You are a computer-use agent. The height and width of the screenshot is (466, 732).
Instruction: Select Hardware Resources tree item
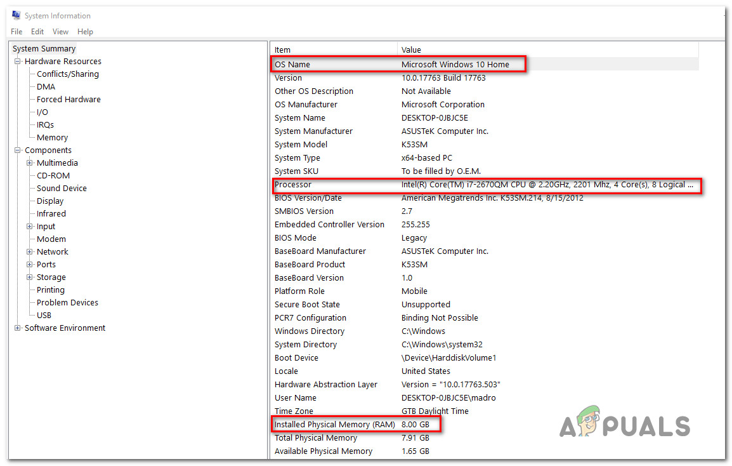click(x=63, y=61)
